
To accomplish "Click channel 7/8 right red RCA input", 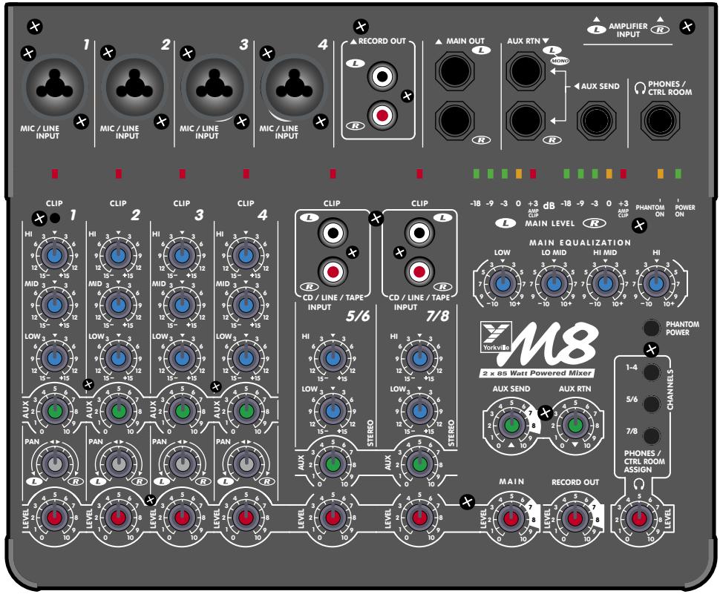I will [419, 271].
